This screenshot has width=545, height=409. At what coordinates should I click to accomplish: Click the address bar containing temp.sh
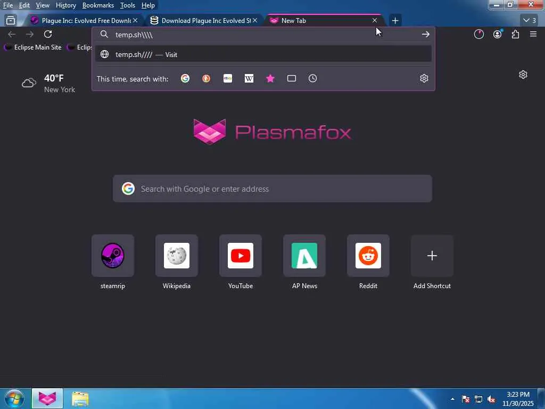tap(264, 35)
